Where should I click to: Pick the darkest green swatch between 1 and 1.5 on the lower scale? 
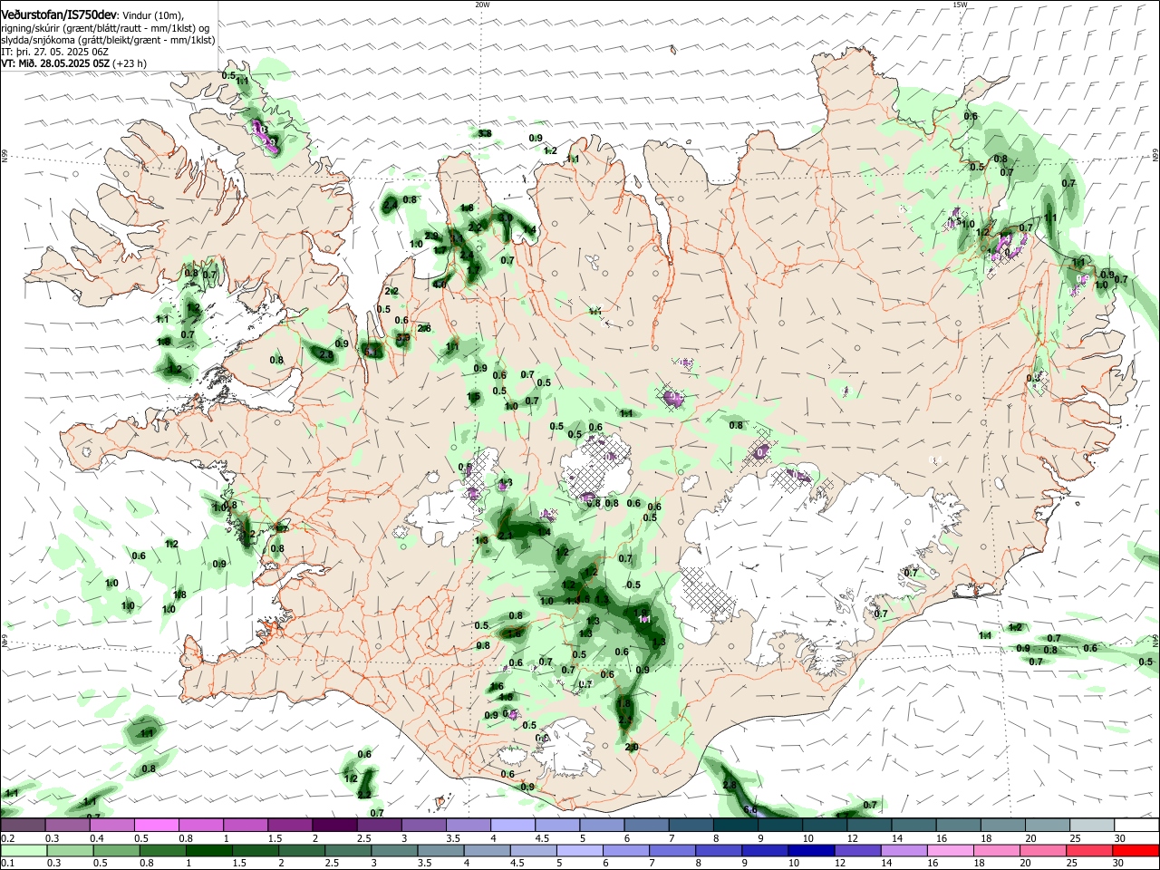tap(209, 850)
